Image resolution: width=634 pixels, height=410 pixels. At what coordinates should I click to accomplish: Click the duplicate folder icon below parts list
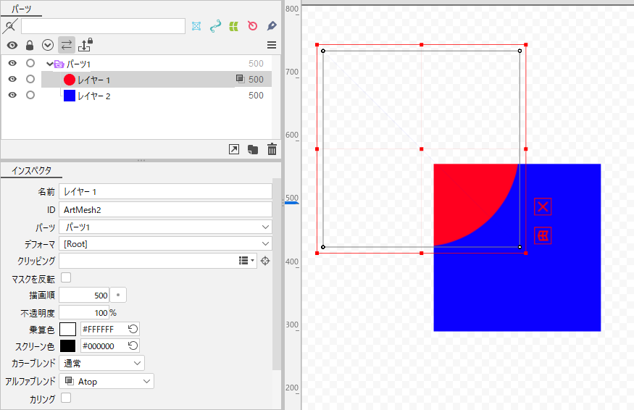point(253,150)
